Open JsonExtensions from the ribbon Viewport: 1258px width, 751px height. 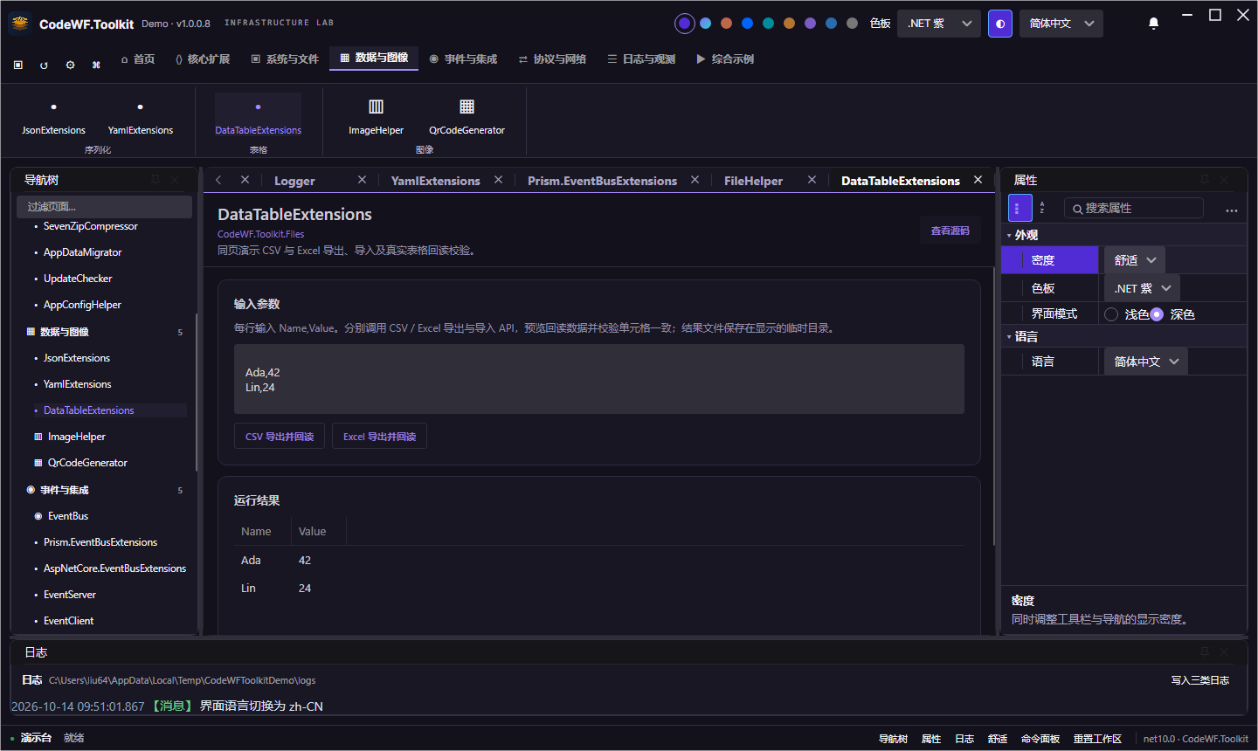tap(53, 117)
